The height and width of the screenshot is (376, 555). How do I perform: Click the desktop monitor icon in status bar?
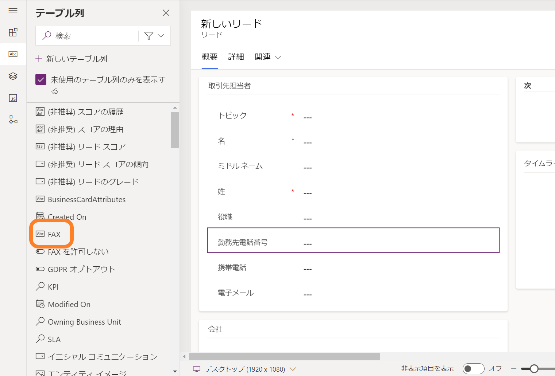[x=197, y=369]
